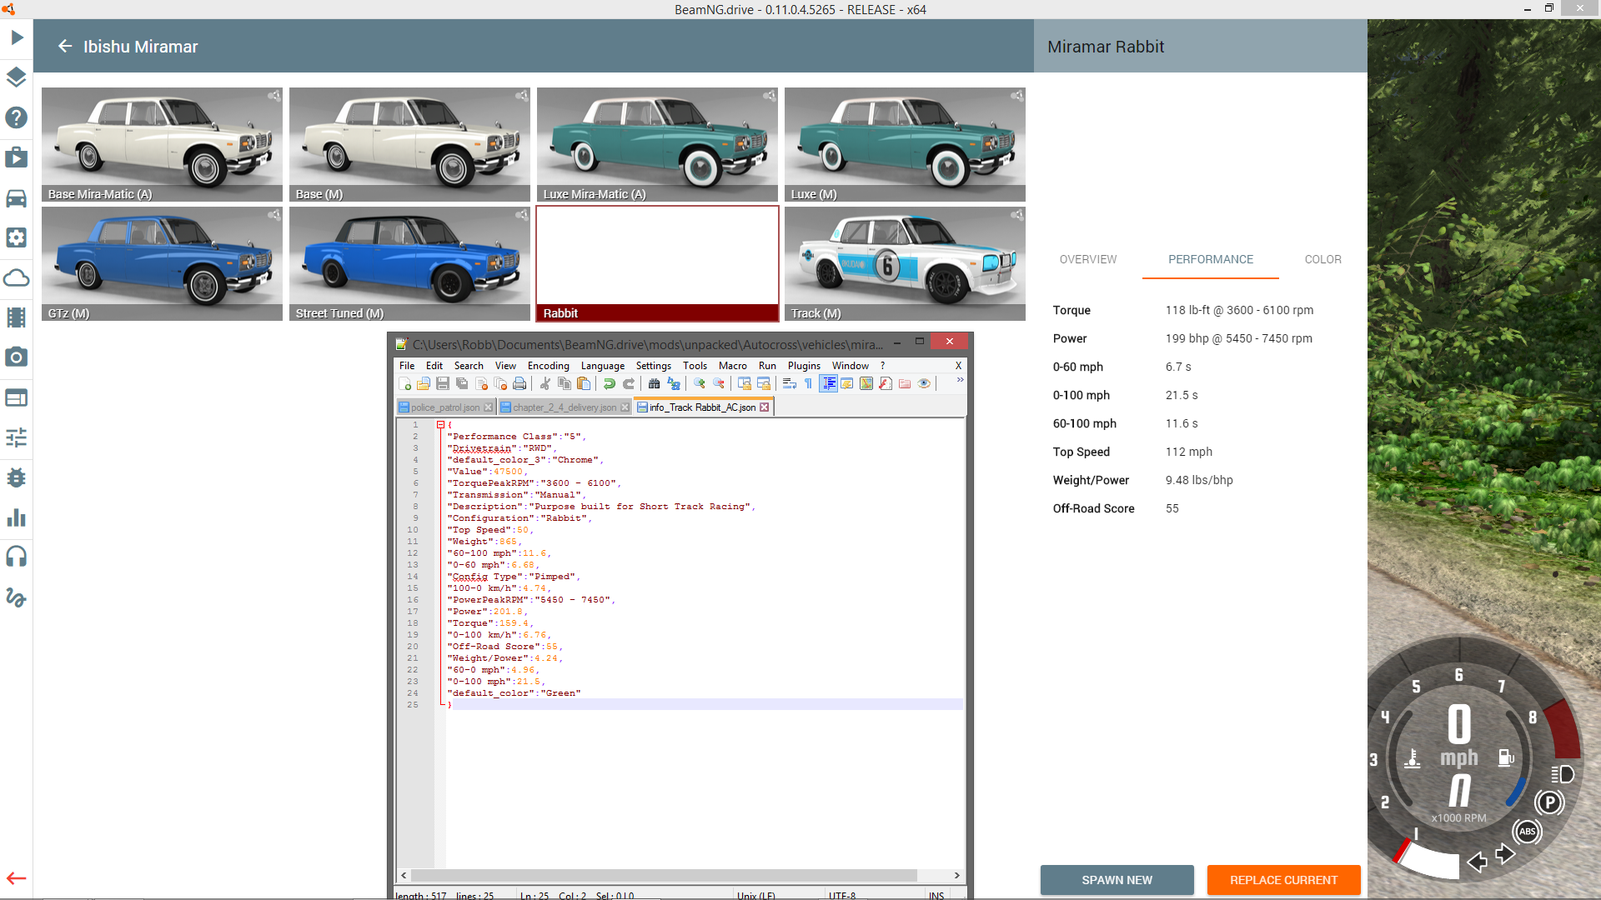
Task: Open the Vehicle Config gear icon
Action: pyautogui.click(x=17, y=237)
